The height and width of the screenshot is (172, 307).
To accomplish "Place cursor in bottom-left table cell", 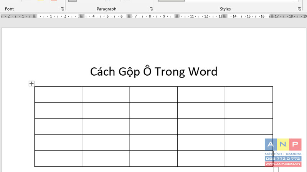I will coord(58,159).
